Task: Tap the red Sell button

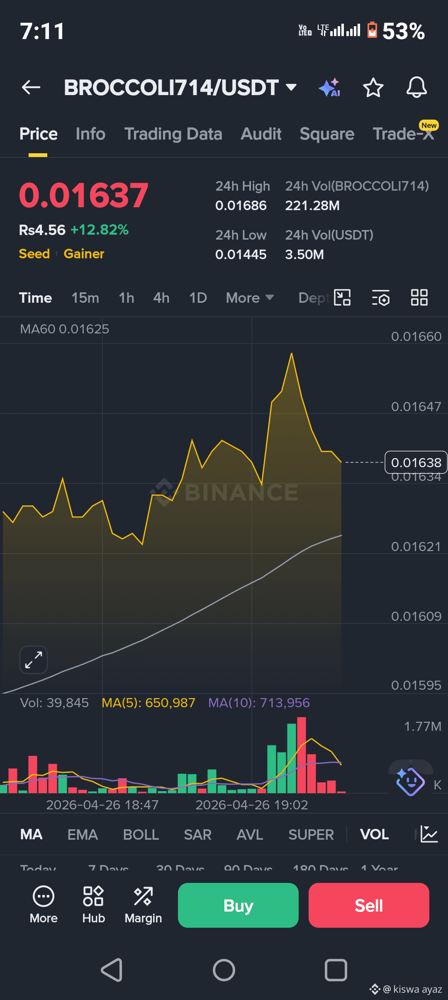Action: 369,905
